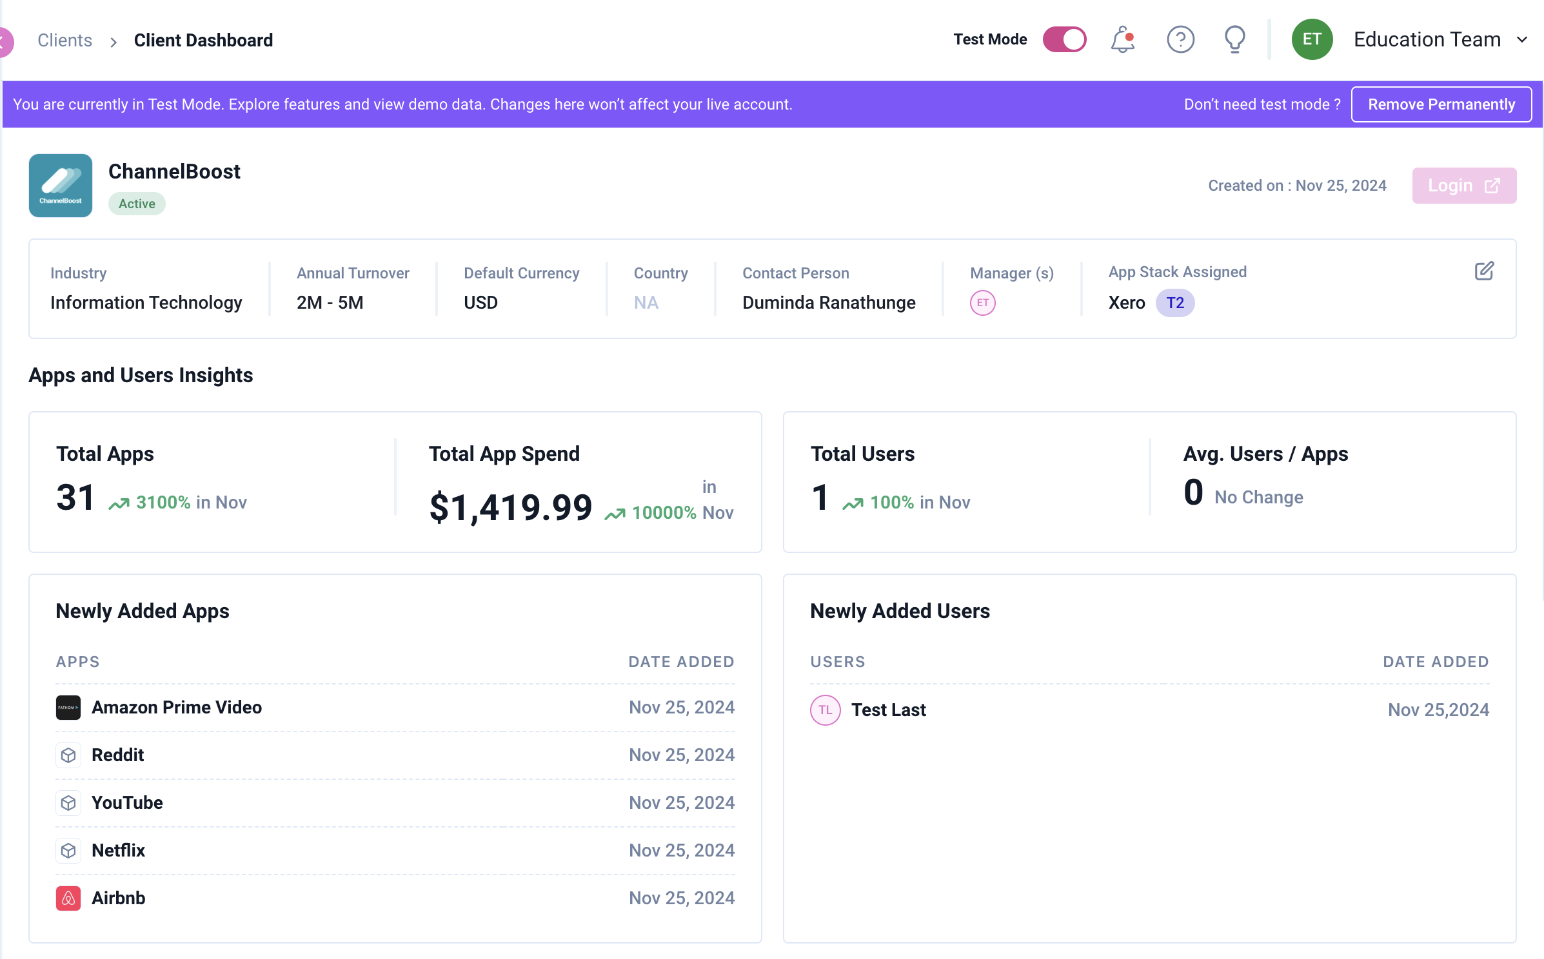The width and height of the screenshot is (1544, 959).
Task: Open the Reddit app row
Action: (x=117, y=755)
